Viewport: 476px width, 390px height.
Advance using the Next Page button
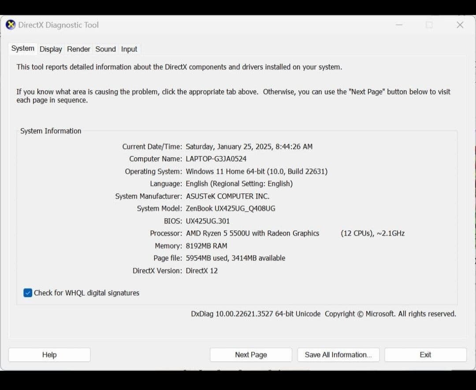pyautogui.click(x=250, y=354)
